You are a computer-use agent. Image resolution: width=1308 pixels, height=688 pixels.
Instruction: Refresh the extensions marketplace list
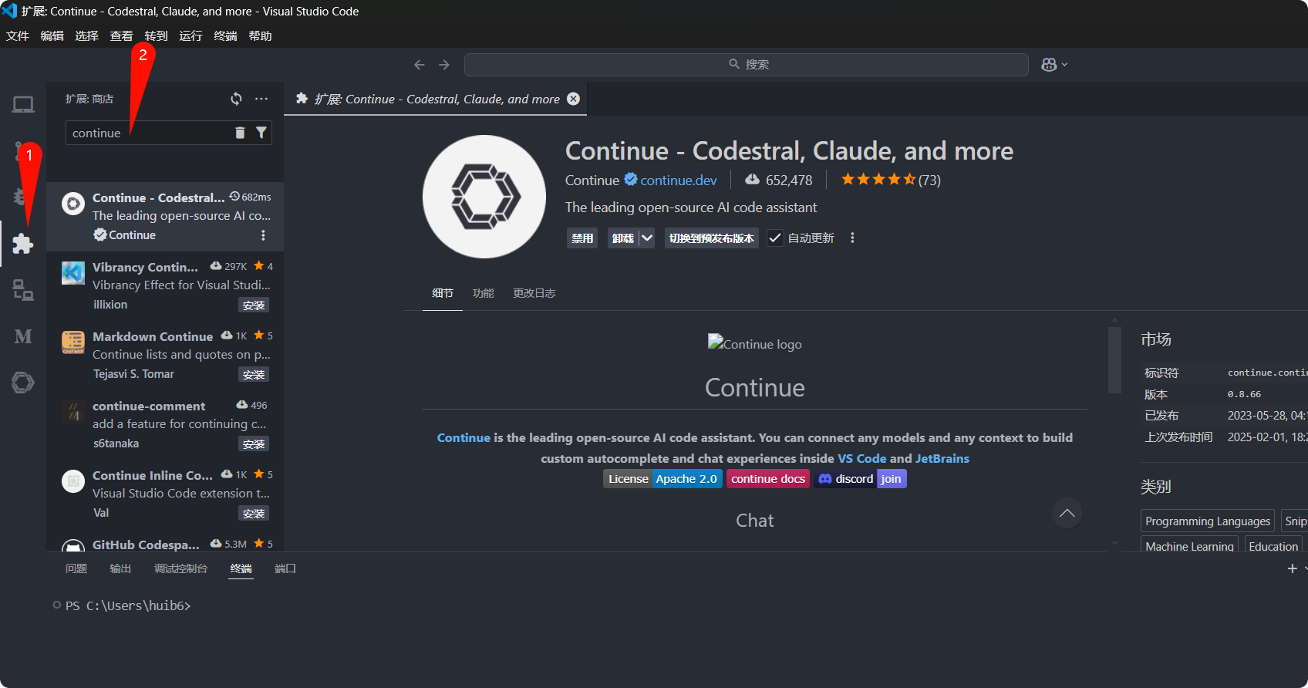click(x=236, y=99)
